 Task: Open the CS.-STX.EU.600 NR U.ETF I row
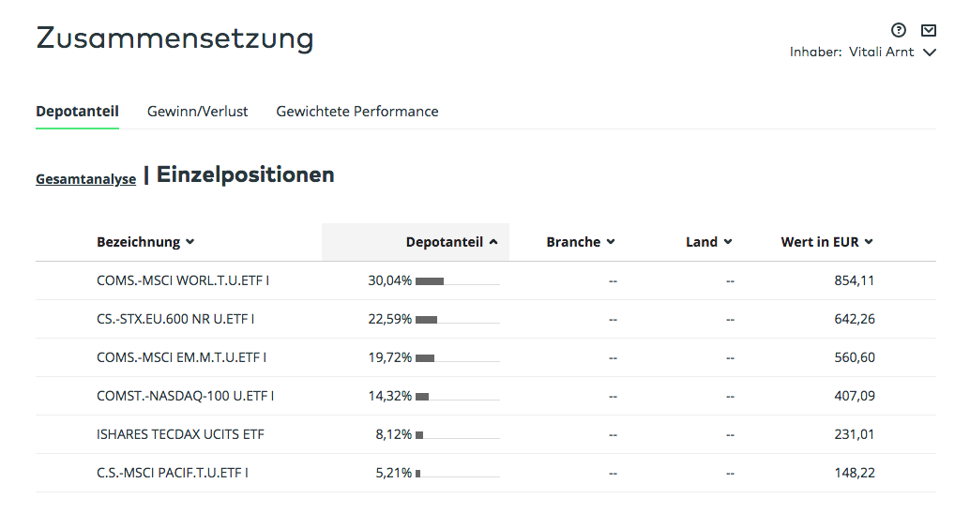486,319
